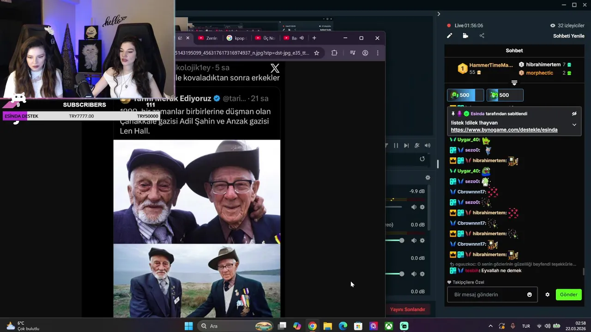Click HammerTimeMa... top gifter name

pyautogui.click(x=491, y=65)
